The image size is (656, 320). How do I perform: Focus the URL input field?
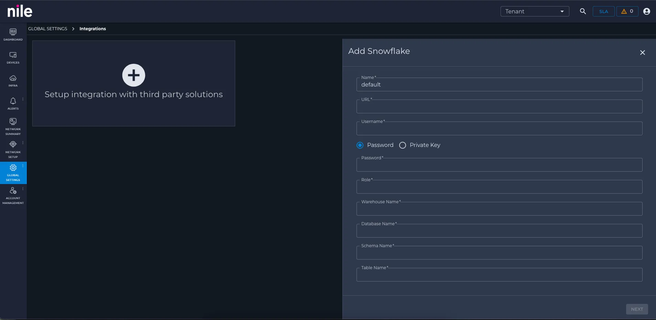click(x=499, y=106)
